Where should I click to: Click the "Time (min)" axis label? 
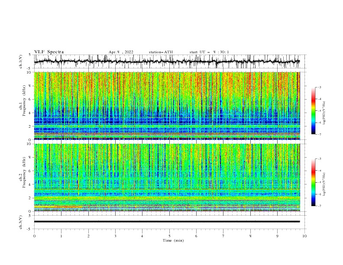173,240
